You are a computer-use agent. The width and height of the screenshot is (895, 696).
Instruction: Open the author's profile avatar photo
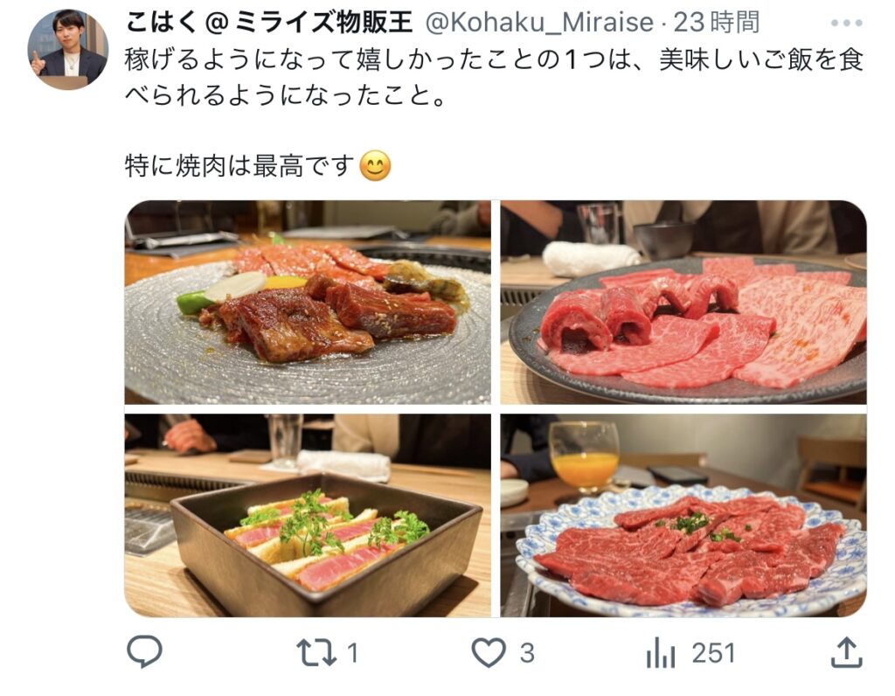coord(68,50)
